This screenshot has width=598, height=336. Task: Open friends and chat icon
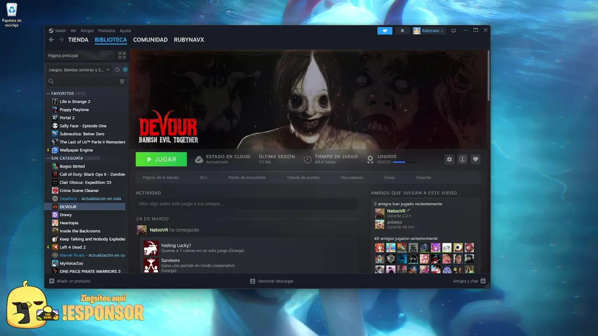tap(483, 281)
